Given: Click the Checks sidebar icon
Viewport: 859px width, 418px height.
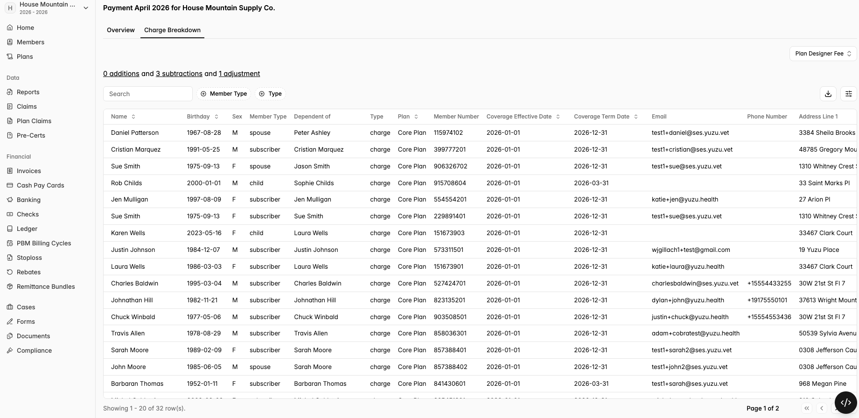Looking at the screenshot, I should point(10,214).
